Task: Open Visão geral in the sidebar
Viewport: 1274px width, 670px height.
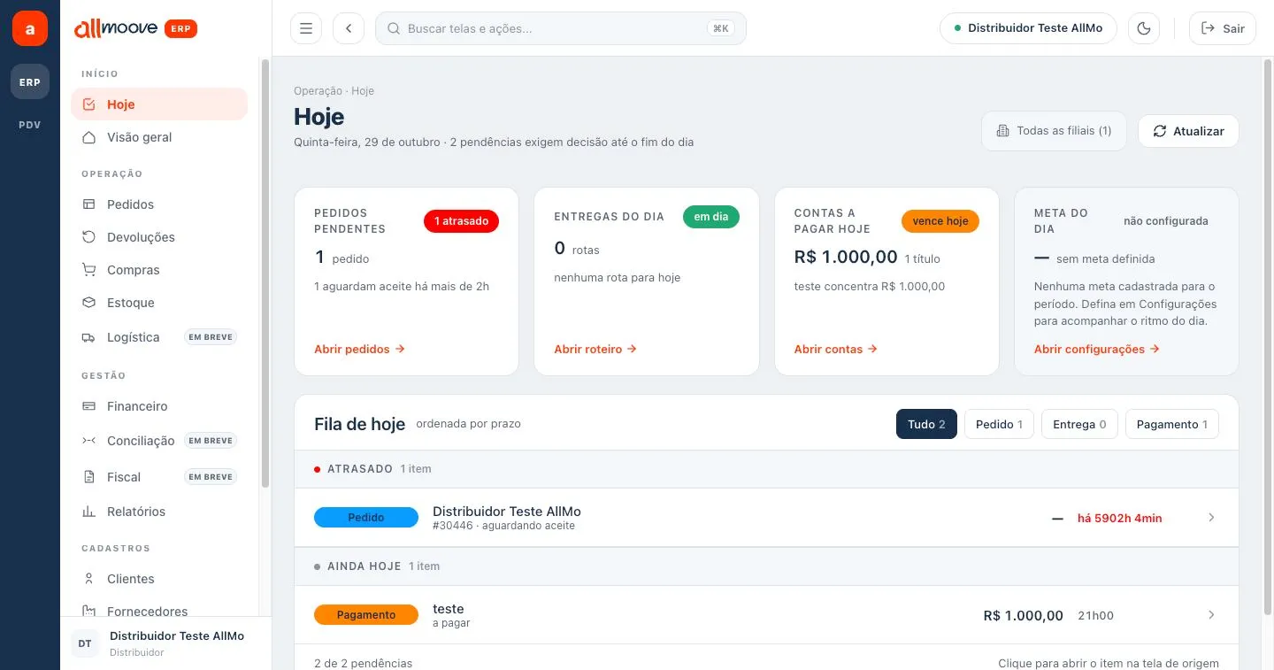Action: coord(159,137)
